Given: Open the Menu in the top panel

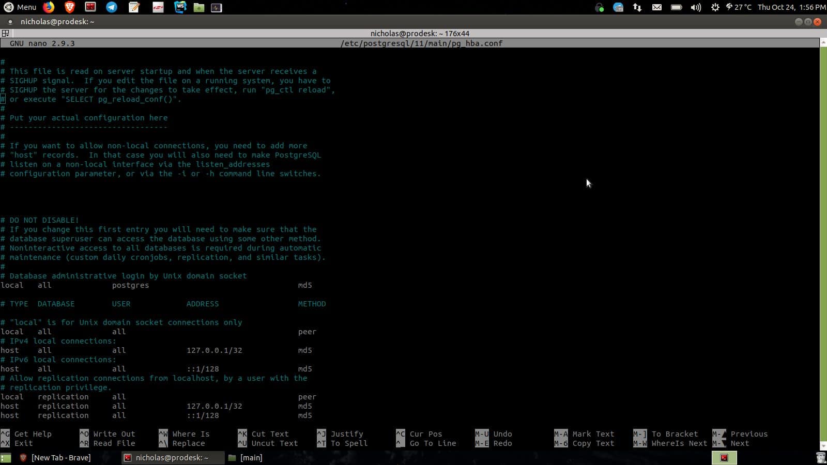Looking at the screenshot, I should point(21,7).
